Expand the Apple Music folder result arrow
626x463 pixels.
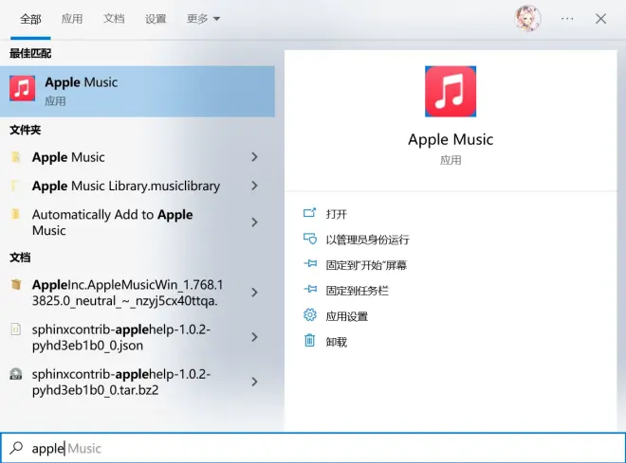tap(254, 157)
